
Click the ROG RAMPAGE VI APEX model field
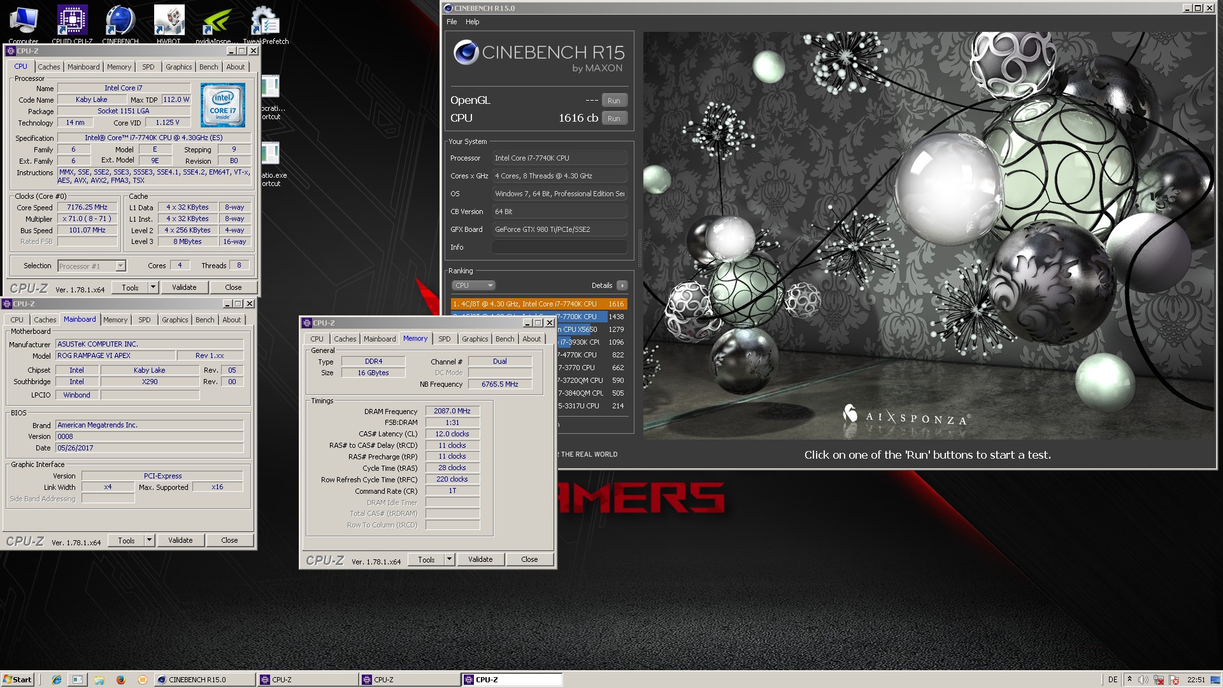coord(115,355)
